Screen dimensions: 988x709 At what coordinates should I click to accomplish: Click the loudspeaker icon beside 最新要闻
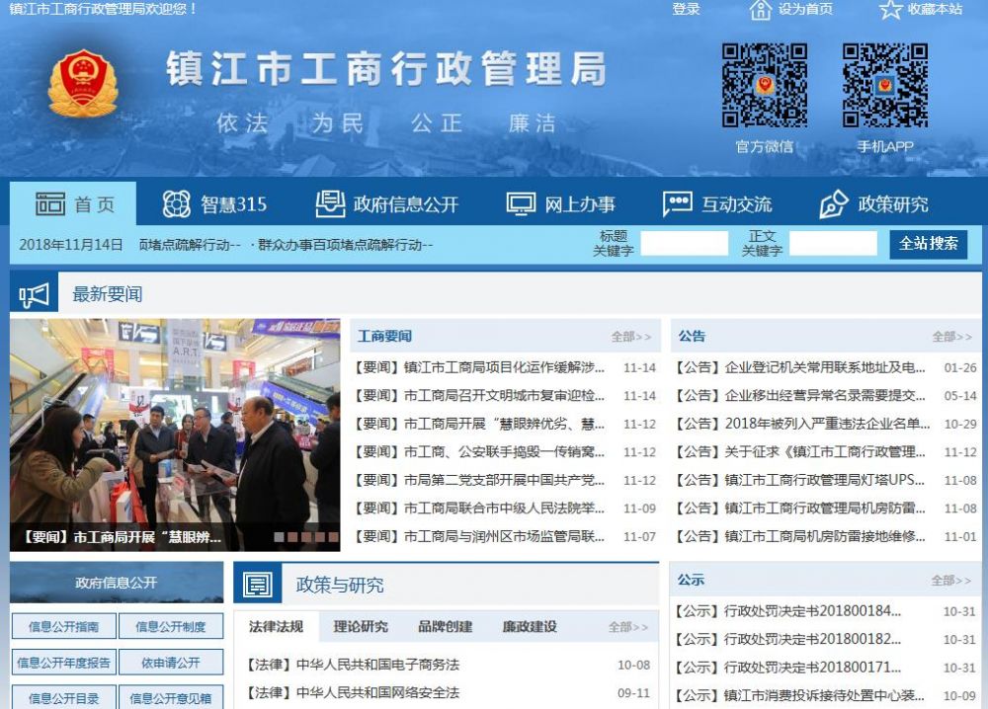(33, 291)
